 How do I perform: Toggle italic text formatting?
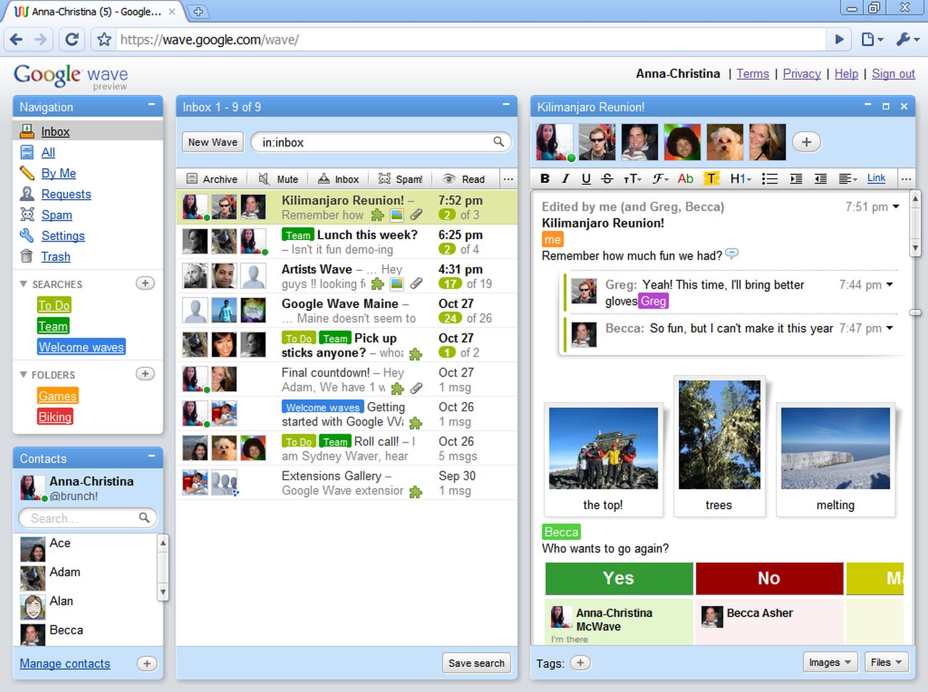[x=565, y=179]
